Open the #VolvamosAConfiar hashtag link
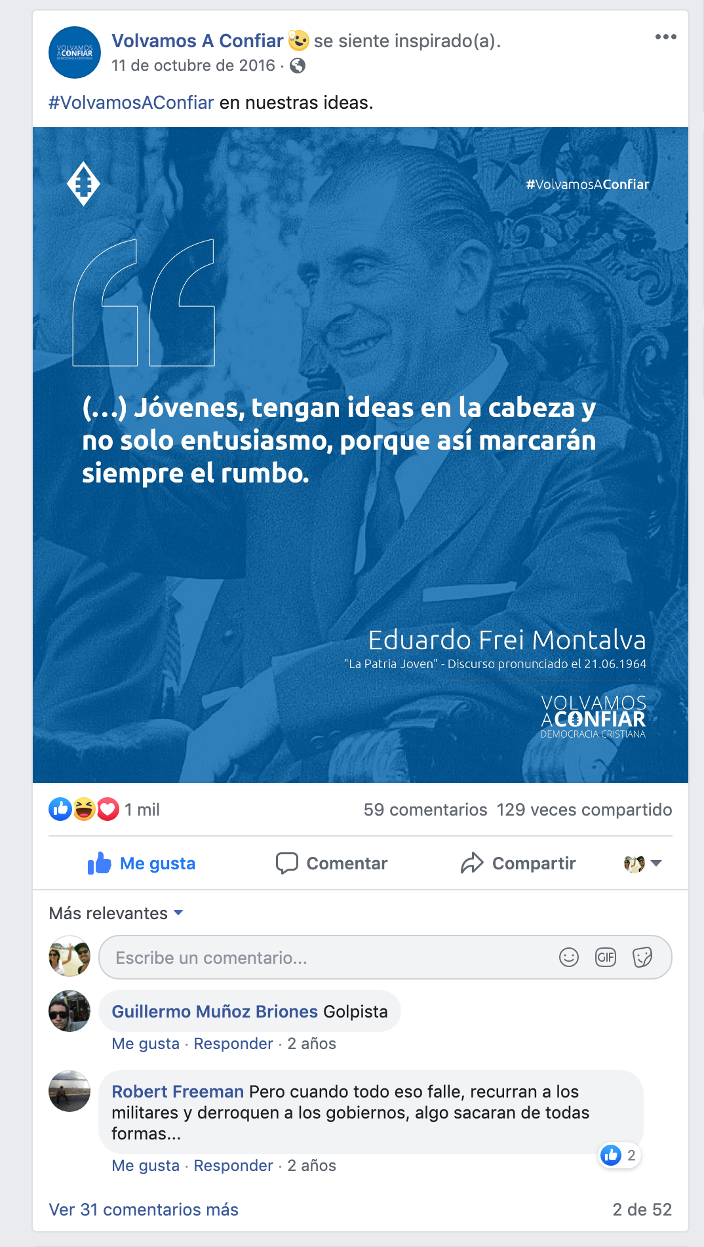704x1247 pixels. click(x=131, y=103)
